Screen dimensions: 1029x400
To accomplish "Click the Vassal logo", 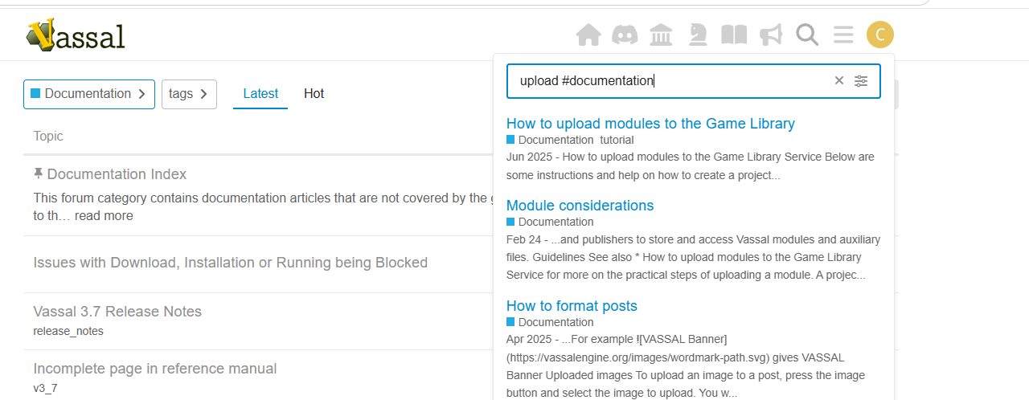I will (x=75, y=35).
